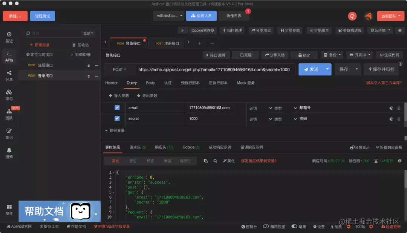Increase zoom with the plus icon
The image size is (407, 233).
click(x=371, y=227)
